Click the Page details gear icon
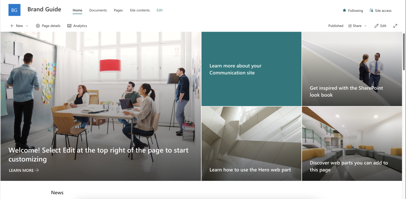 pos(38,26)
